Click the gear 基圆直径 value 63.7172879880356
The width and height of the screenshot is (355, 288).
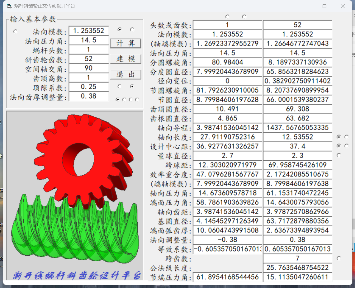(x=297, y=221)
